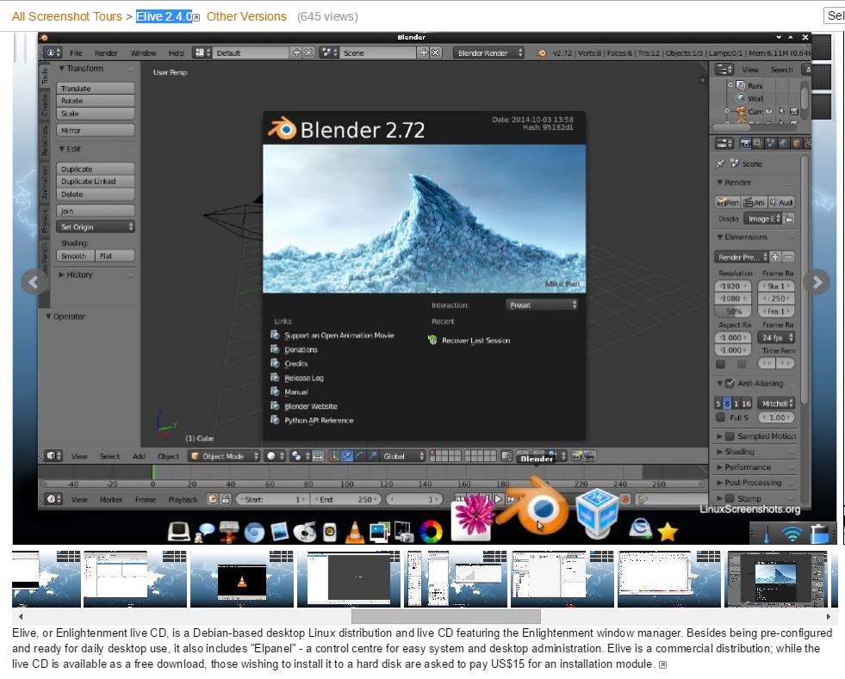Toggle the Anti-Aliasing checkbox
This screenshot has height=679, width=845.
(730, 384)
